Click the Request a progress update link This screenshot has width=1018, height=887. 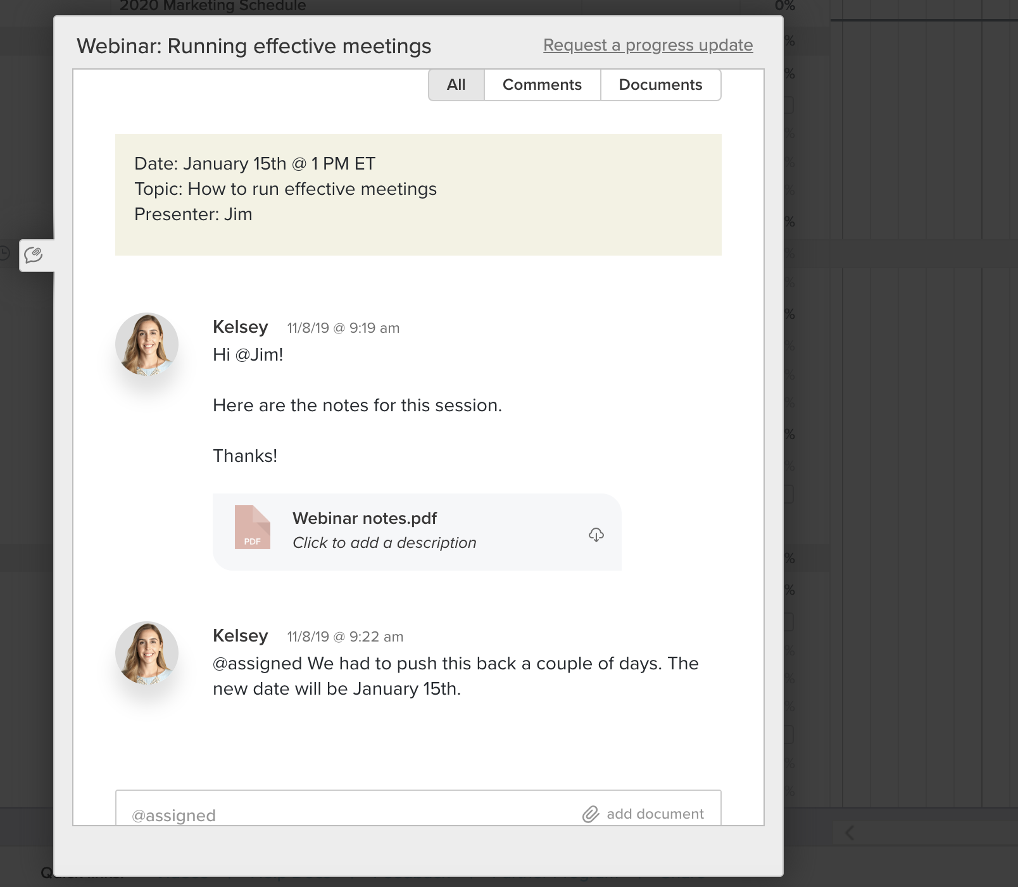coord(648,46)
